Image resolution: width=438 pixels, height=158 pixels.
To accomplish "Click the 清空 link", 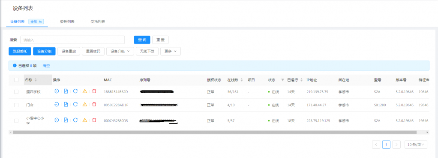I will point(46,66).
